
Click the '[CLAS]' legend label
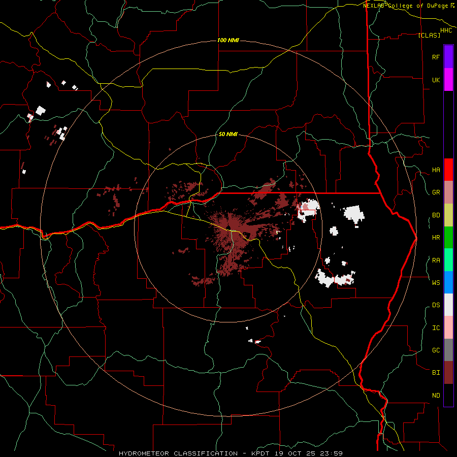[429, 35]
